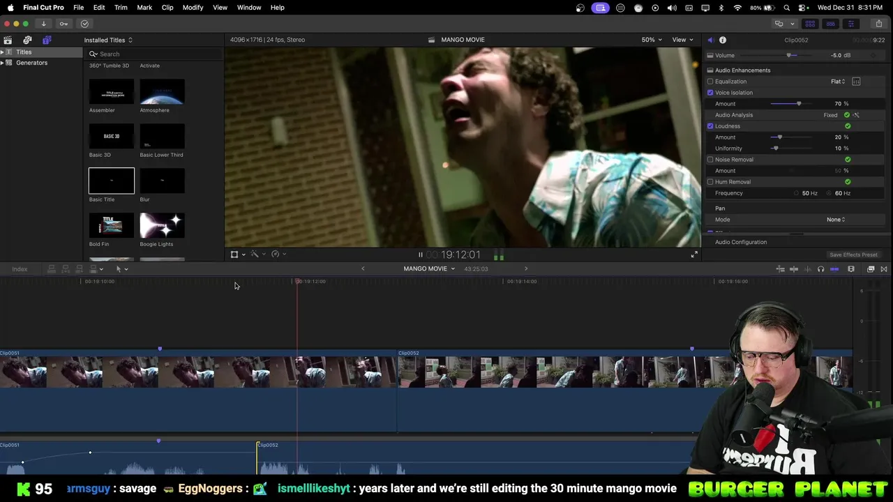Open the Photos and Audio sidebar icon
The image size is (893, 502).
pos(27,40)
